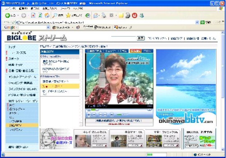226x158 pixels.
Task: Click the page vertical scrollbar
Action: pyautogui.click(x=223, y=91)
